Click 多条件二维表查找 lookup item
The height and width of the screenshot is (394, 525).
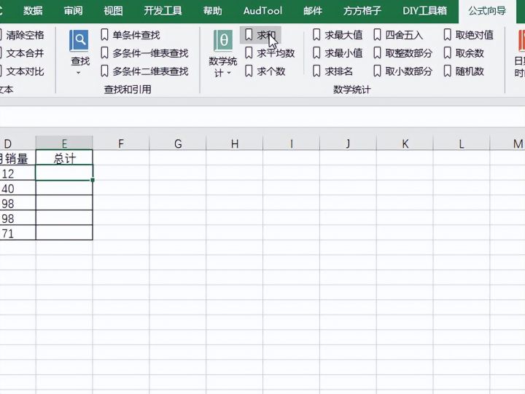click(x=144, y=71)
